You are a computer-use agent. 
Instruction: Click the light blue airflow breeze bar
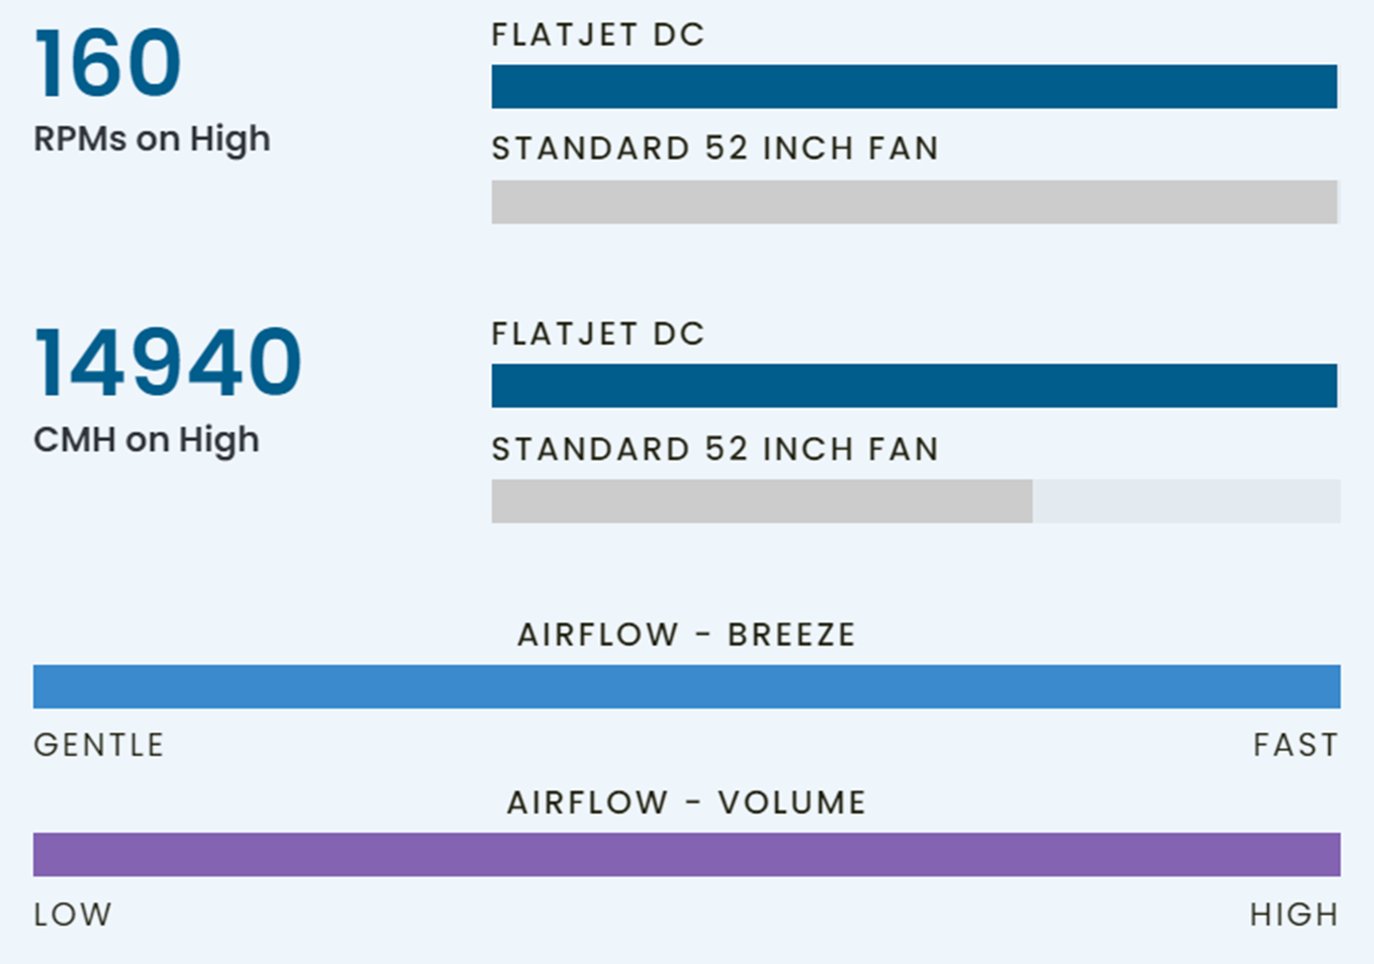686,687
